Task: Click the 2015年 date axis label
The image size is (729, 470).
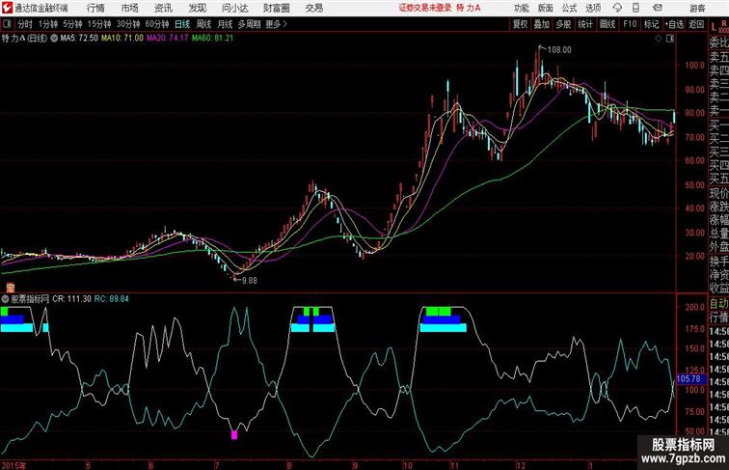Action: [13, 465]
